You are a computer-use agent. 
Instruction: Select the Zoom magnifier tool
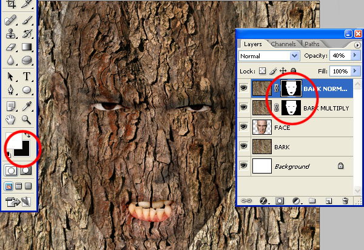click(x=27, y=119)
